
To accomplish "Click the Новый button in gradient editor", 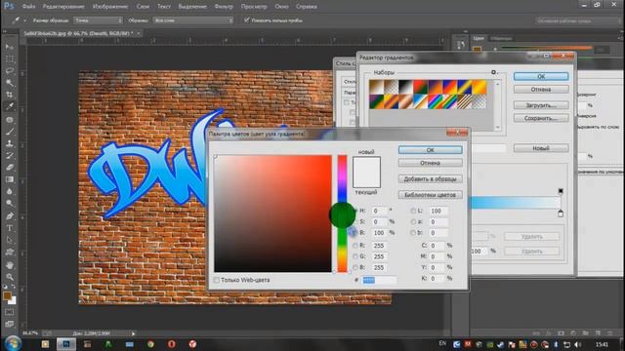I will [x=541, y=148].
